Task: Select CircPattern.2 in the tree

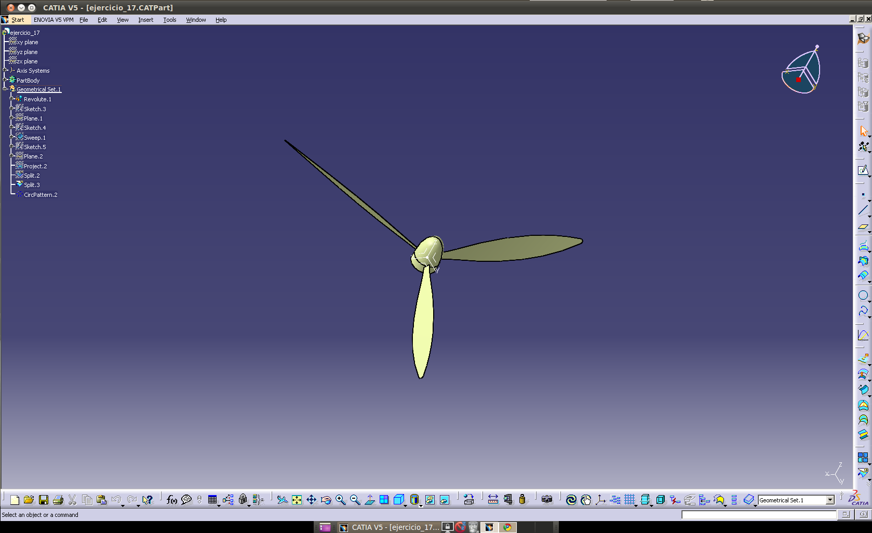Action: (x=41, y=195)
